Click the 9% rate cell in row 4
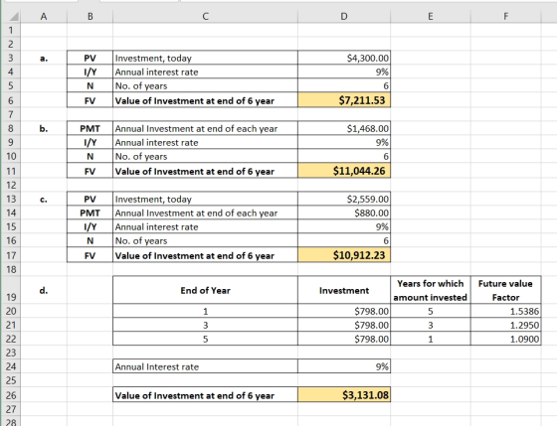 coord(344,71)
